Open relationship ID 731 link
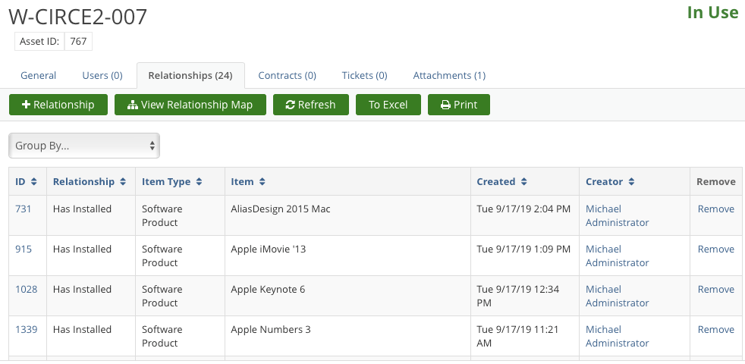 [24, 209]
